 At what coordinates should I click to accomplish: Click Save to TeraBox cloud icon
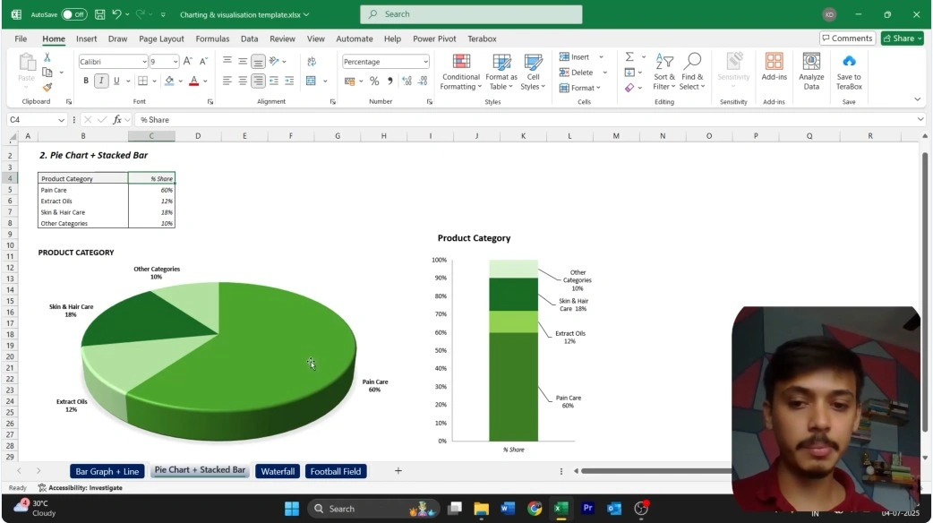click(x=849, y=71)
